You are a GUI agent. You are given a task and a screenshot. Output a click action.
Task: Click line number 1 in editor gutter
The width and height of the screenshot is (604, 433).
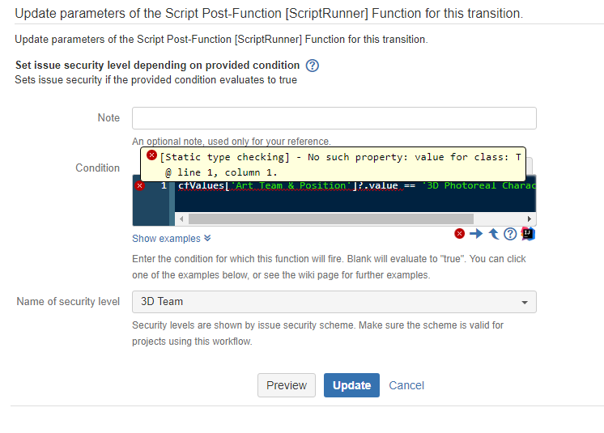coord(164,186)
